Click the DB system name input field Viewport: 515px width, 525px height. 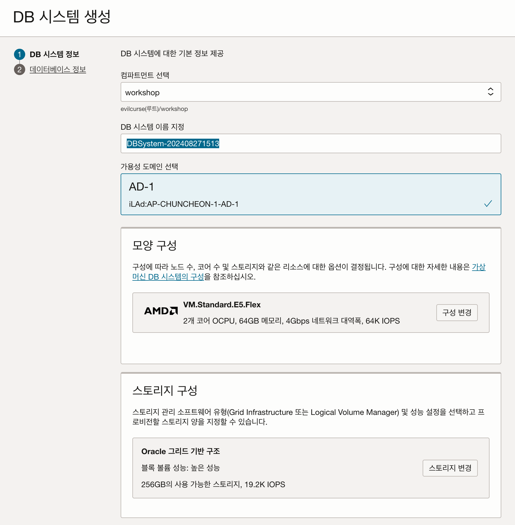311,143
